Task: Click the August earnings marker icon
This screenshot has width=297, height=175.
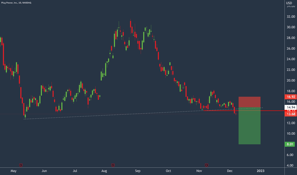Action: (113, 165)
